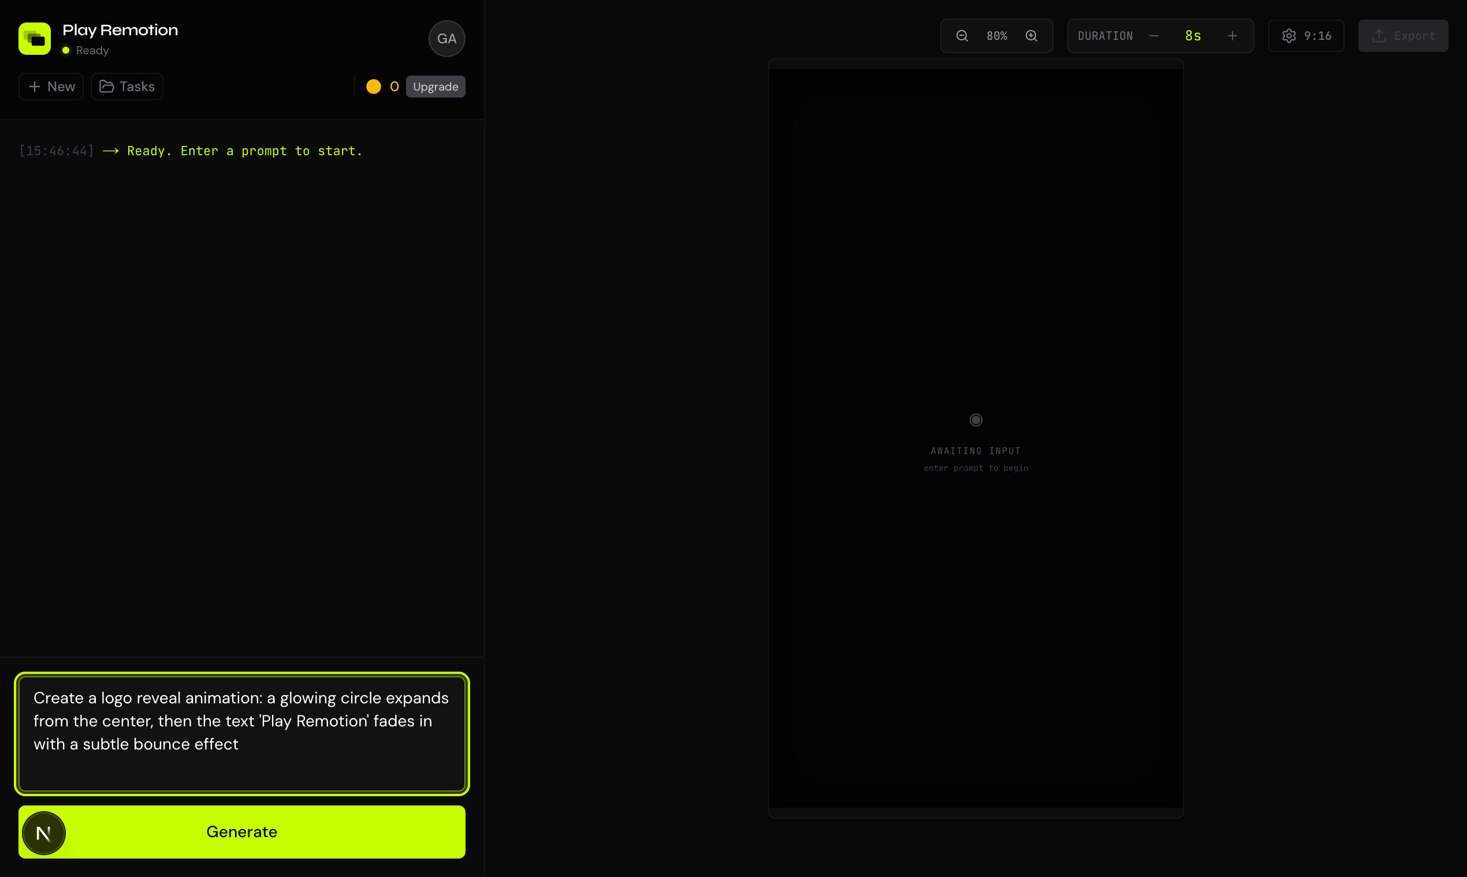Viewport: 1467px width, 877px height.
Task: Click the zoom in magnifier icon
Action: tap(1032, 35)
